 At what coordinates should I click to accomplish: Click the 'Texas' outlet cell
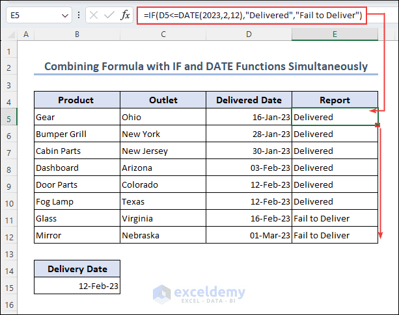163,201
